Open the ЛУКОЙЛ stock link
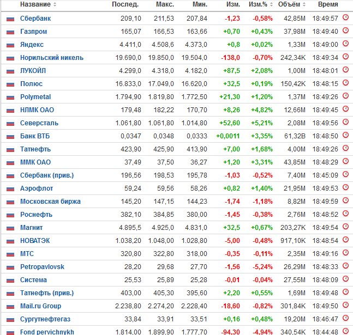The width and height of the screenshot is (353, 335). click(33, 71)
